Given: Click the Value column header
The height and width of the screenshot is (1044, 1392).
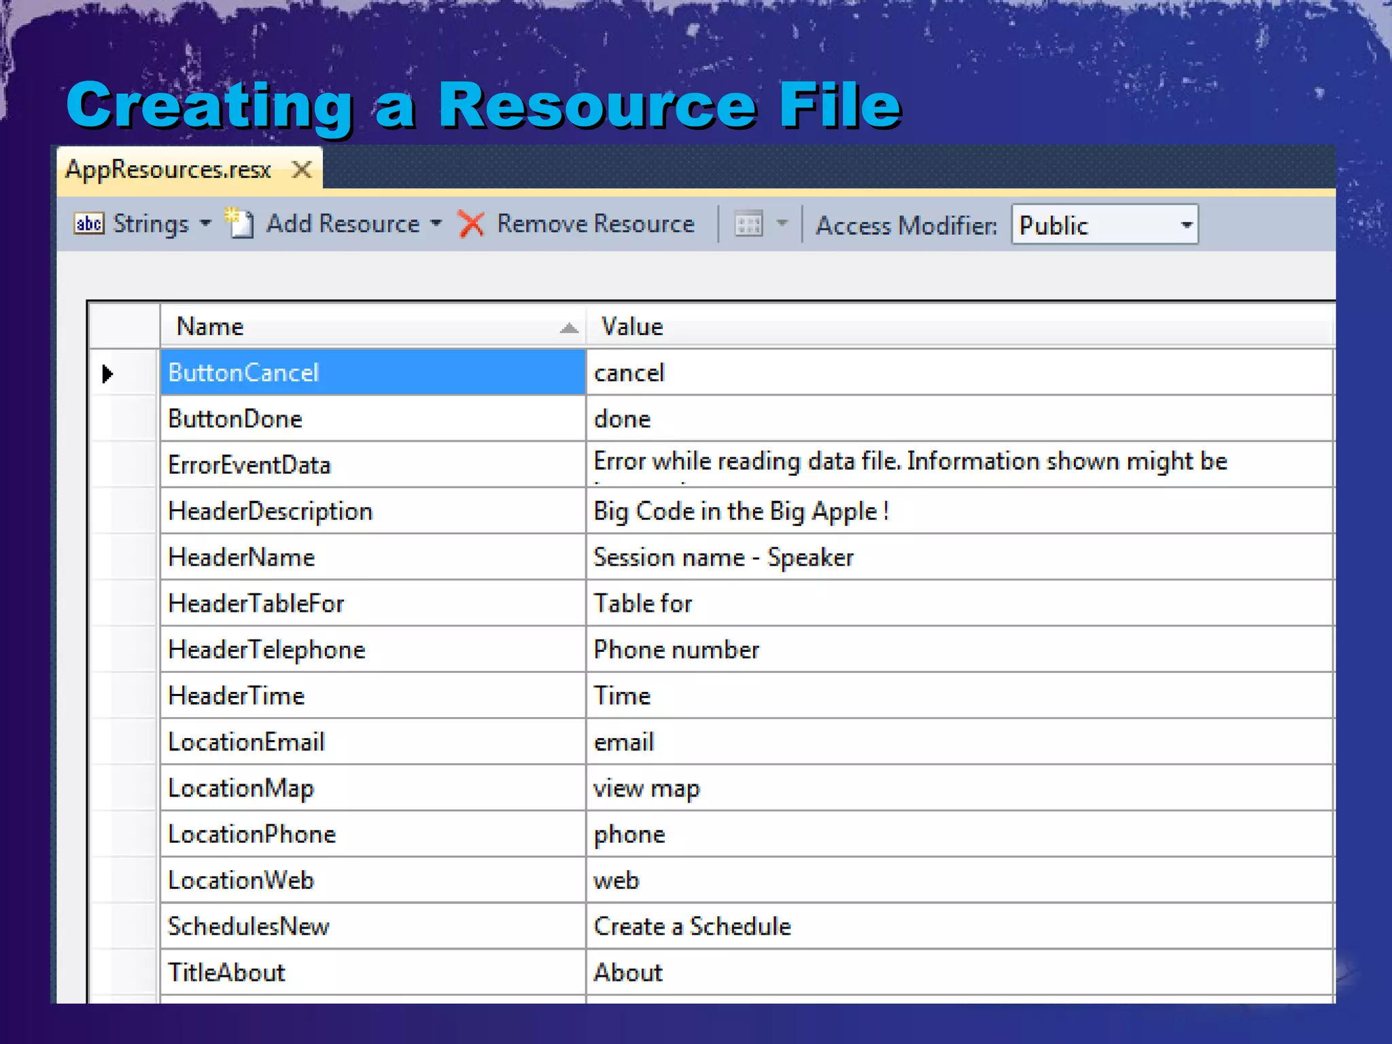Looking at the screenshot, I should 960,326.
